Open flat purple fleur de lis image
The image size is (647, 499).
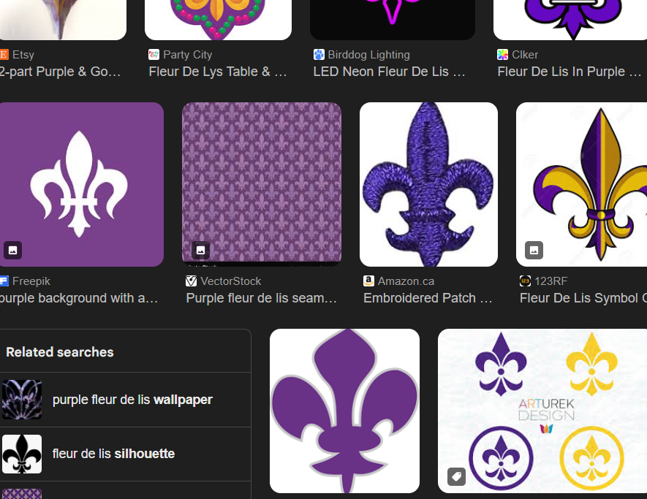pos(344,411)
